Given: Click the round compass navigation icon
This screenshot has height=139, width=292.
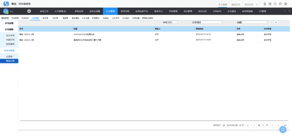Looking at the screenshot, I should (29, 11).
